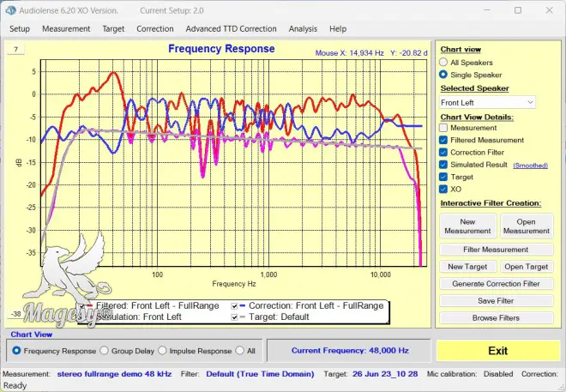Toggle the XO checkbox
566x392 pixels.
coord(443,190)
